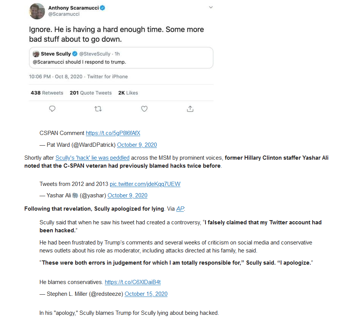Image resolution: width=346 pixels, height=319 pixels.
Task: Follow the Scully's 'hack' lie was peddled link
Action: tap(92, 158)
